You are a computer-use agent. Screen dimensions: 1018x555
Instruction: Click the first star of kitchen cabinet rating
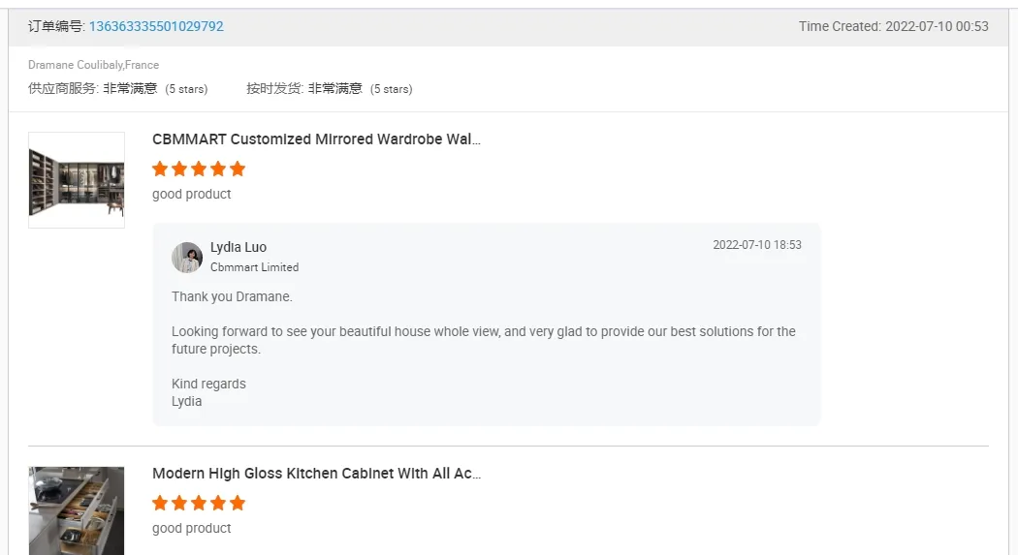coord(160,503)
